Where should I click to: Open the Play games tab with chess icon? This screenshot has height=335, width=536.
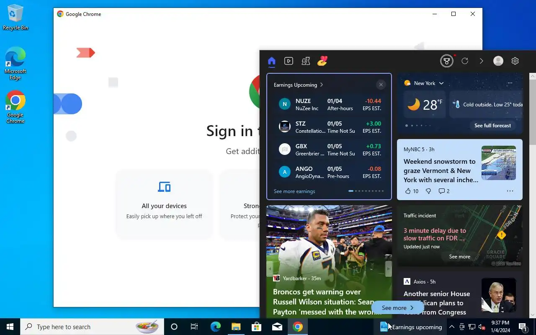(306, 61)
